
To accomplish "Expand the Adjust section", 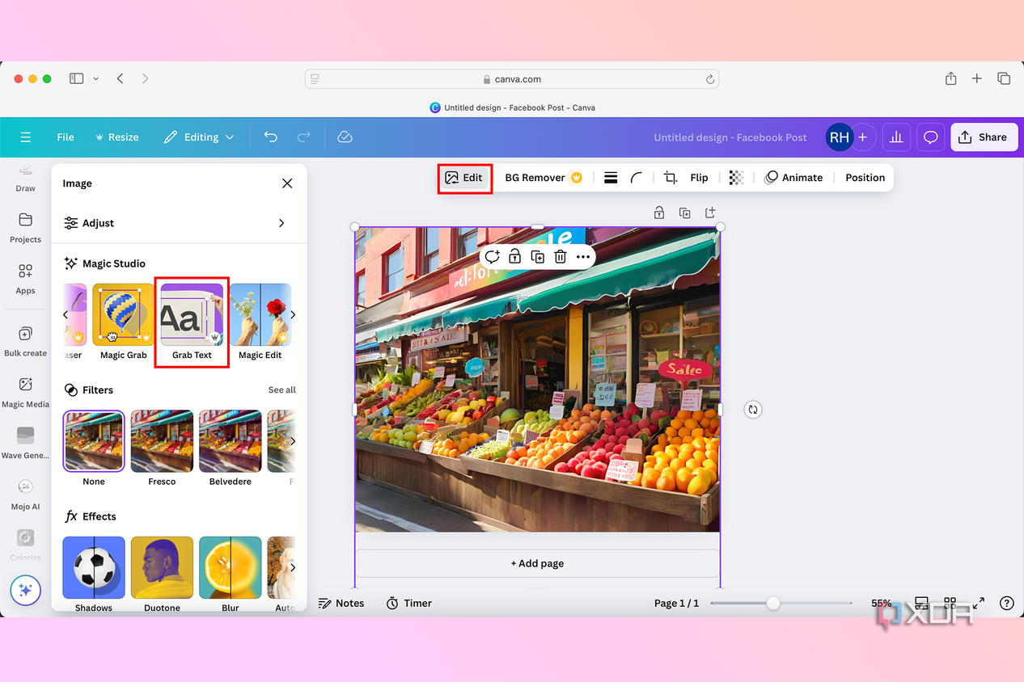I will tap(179, 223).
